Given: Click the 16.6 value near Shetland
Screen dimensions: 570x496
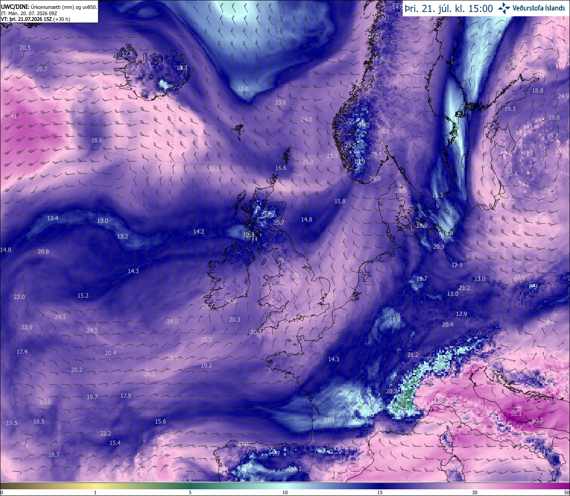Looking at the screenshot, I should pyautogui.click(x=281, y=168).
